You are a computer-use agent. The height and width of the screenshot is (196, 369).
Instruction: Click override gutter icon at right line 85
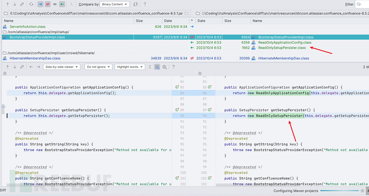point(210,87)
